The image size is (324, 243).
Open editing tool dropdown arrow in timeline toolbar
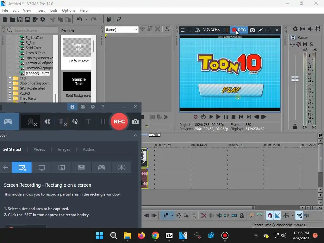point(172,215)
